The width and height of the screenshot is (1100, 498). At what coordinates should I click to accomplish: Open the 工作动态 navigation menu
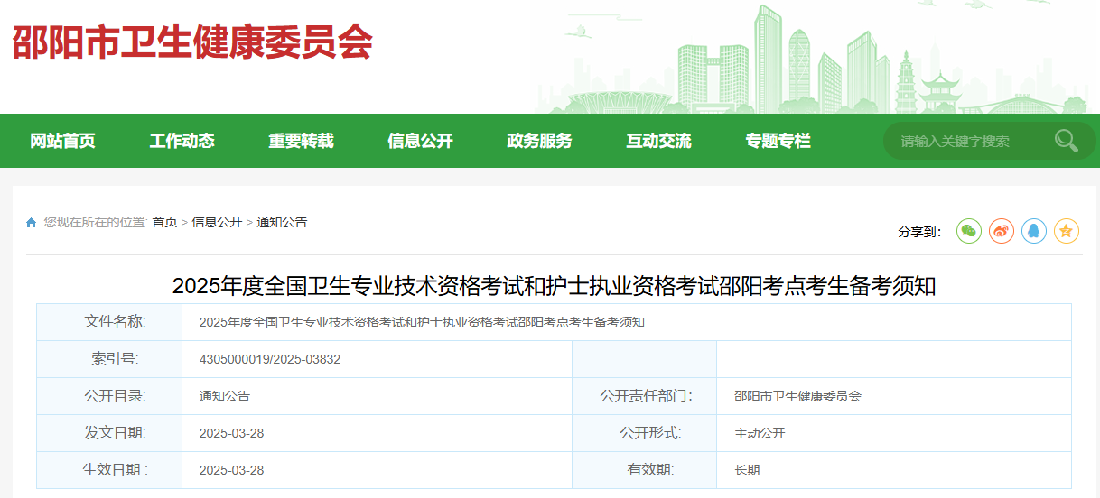[182, 141]
